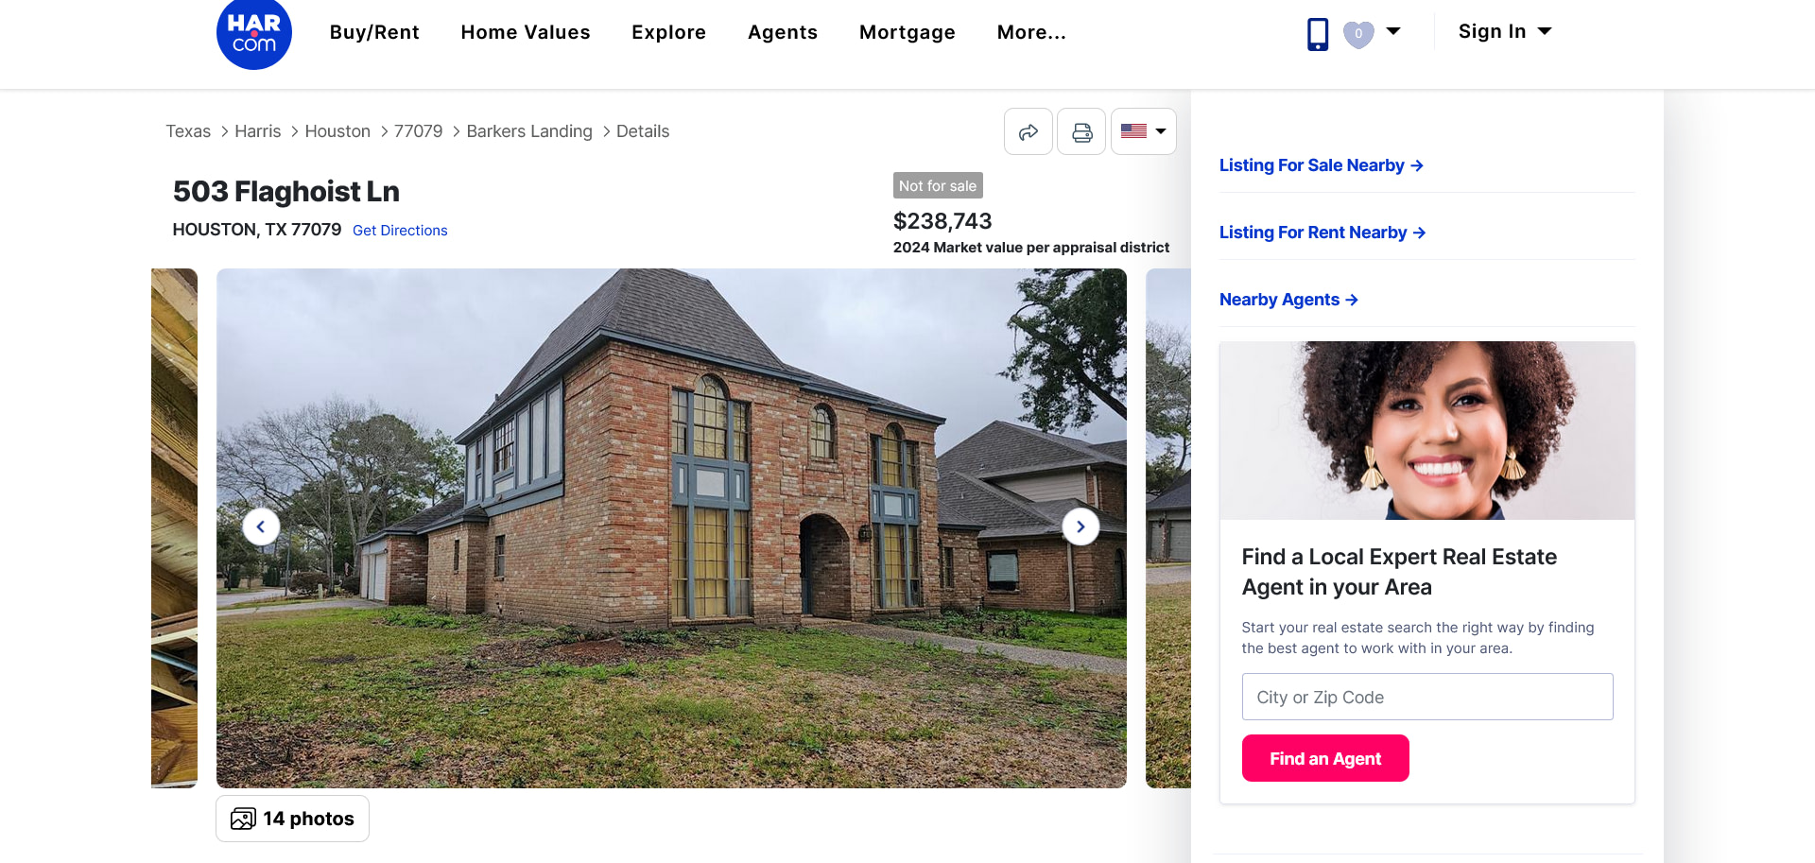Viewport: 1815px width, 863px height.
Task: Open the saved favorites heart icon
Action: point(1358,34)
